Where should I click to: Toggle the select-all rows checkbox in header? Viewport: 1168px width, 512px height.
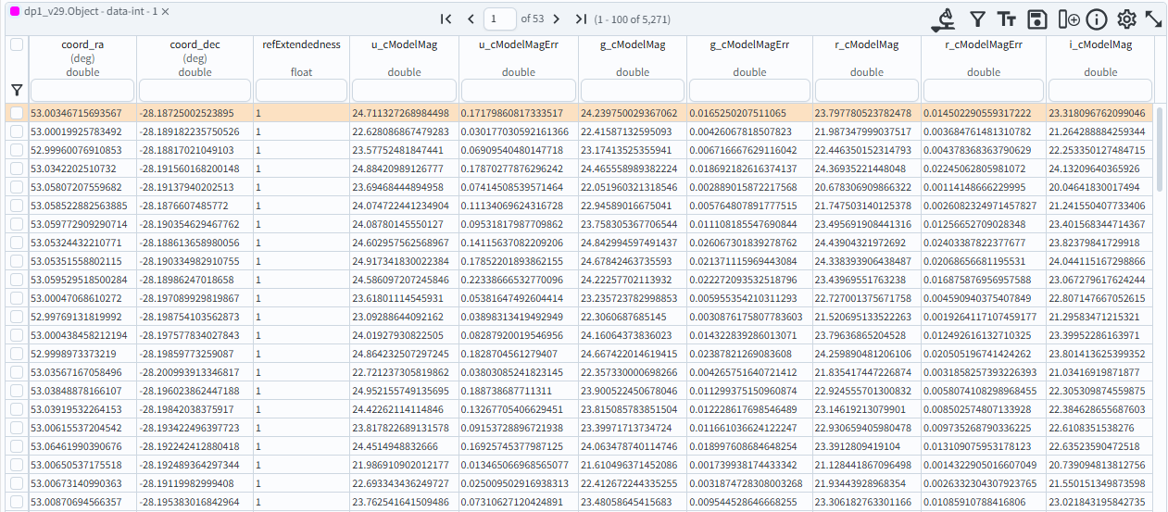(x=17, y=44)
